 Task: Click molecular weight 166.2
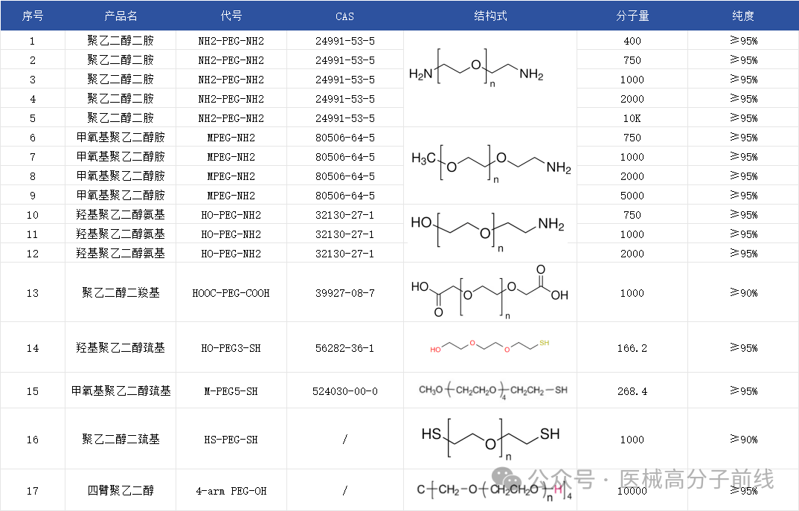coord(632,348)
